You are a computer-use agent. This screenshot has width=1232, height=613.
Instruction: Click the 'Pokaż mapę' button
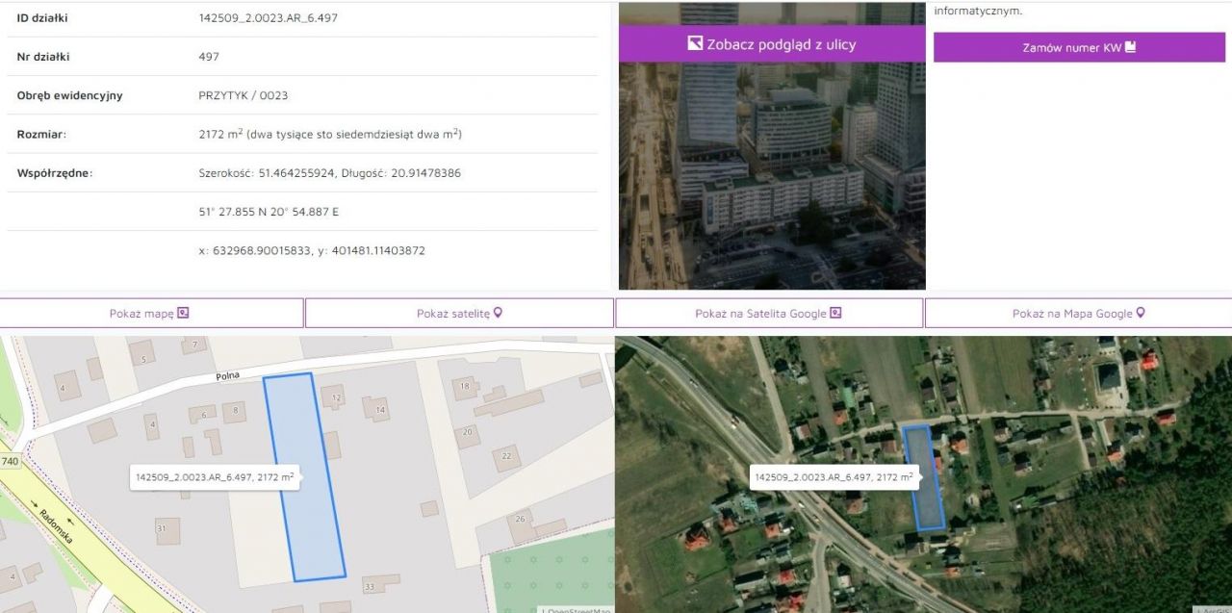pos(150,313)
